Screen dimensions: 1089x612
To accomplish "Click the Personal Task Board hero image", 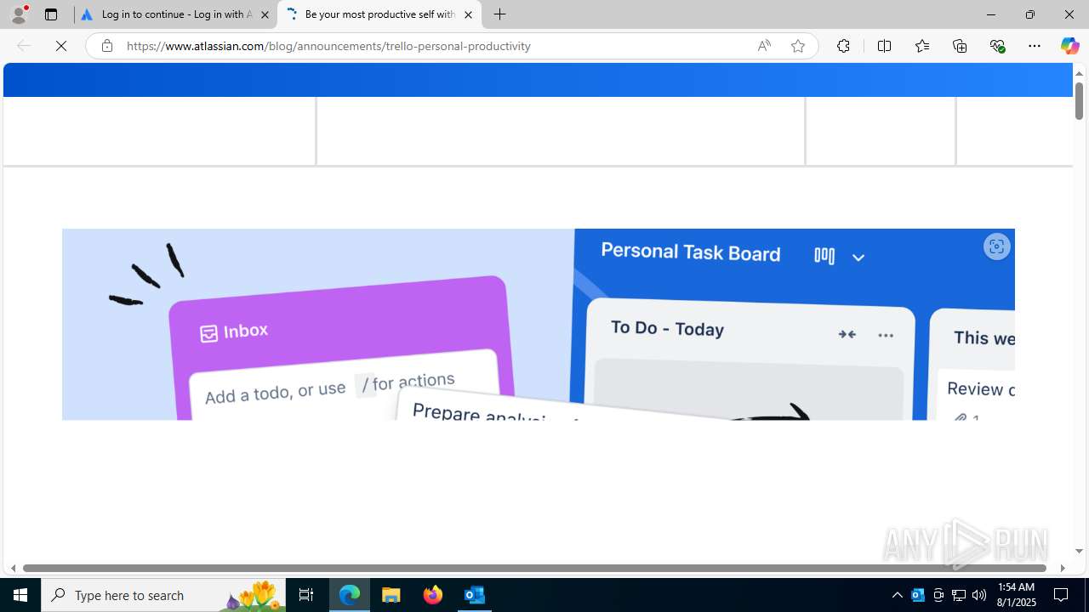I will coord(538,324).
